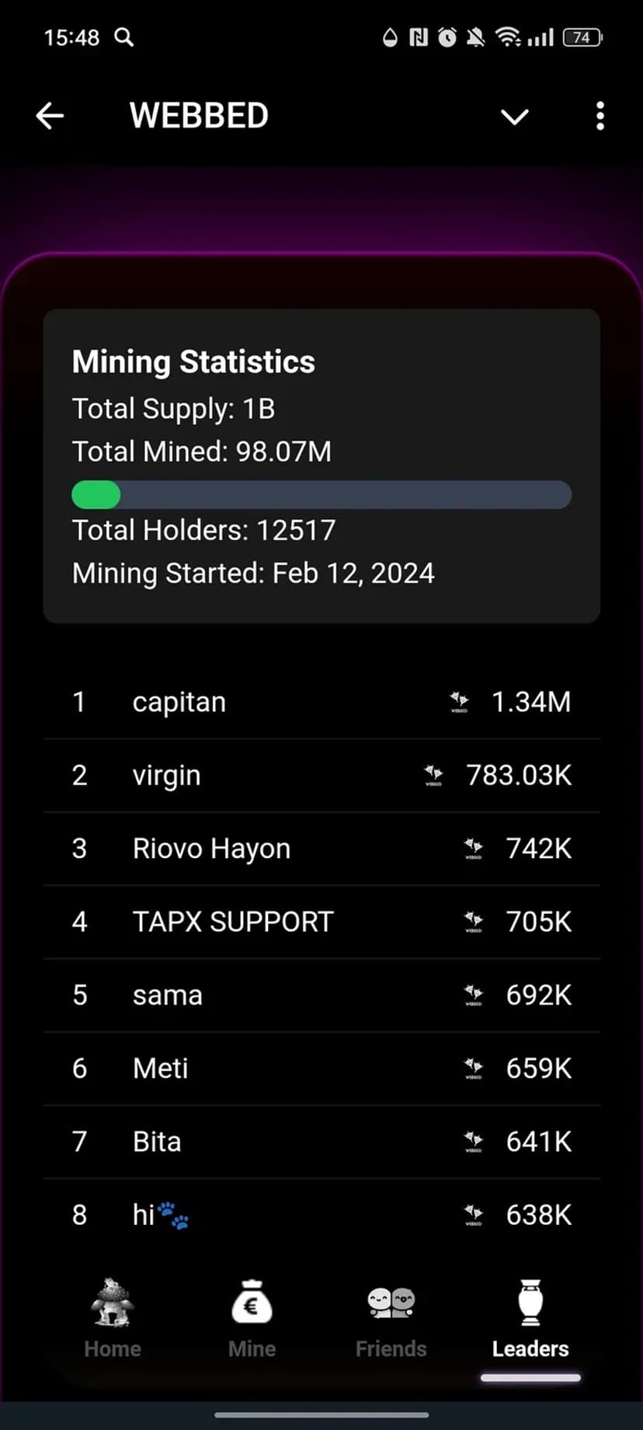This screenshot has width=643, height=1430.
Task: Expand the WEBBED header chevron
Action: (x=514, y=117)
